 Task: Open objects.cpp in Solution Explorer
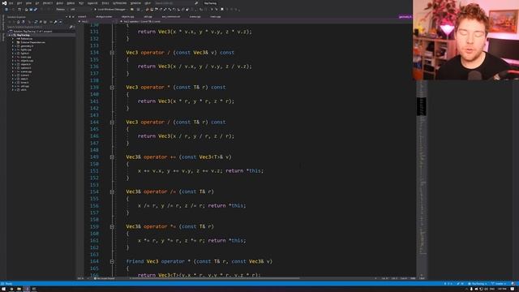(27, 61)
